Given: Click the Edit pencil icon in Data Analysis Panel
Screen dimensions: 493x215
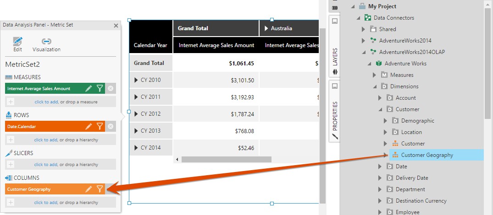Looking at the screenshot, I should coord(17,42).
